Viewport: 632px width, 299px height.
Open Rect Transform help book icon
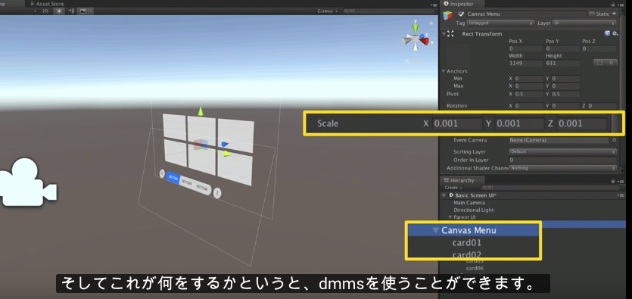(607, 33)
